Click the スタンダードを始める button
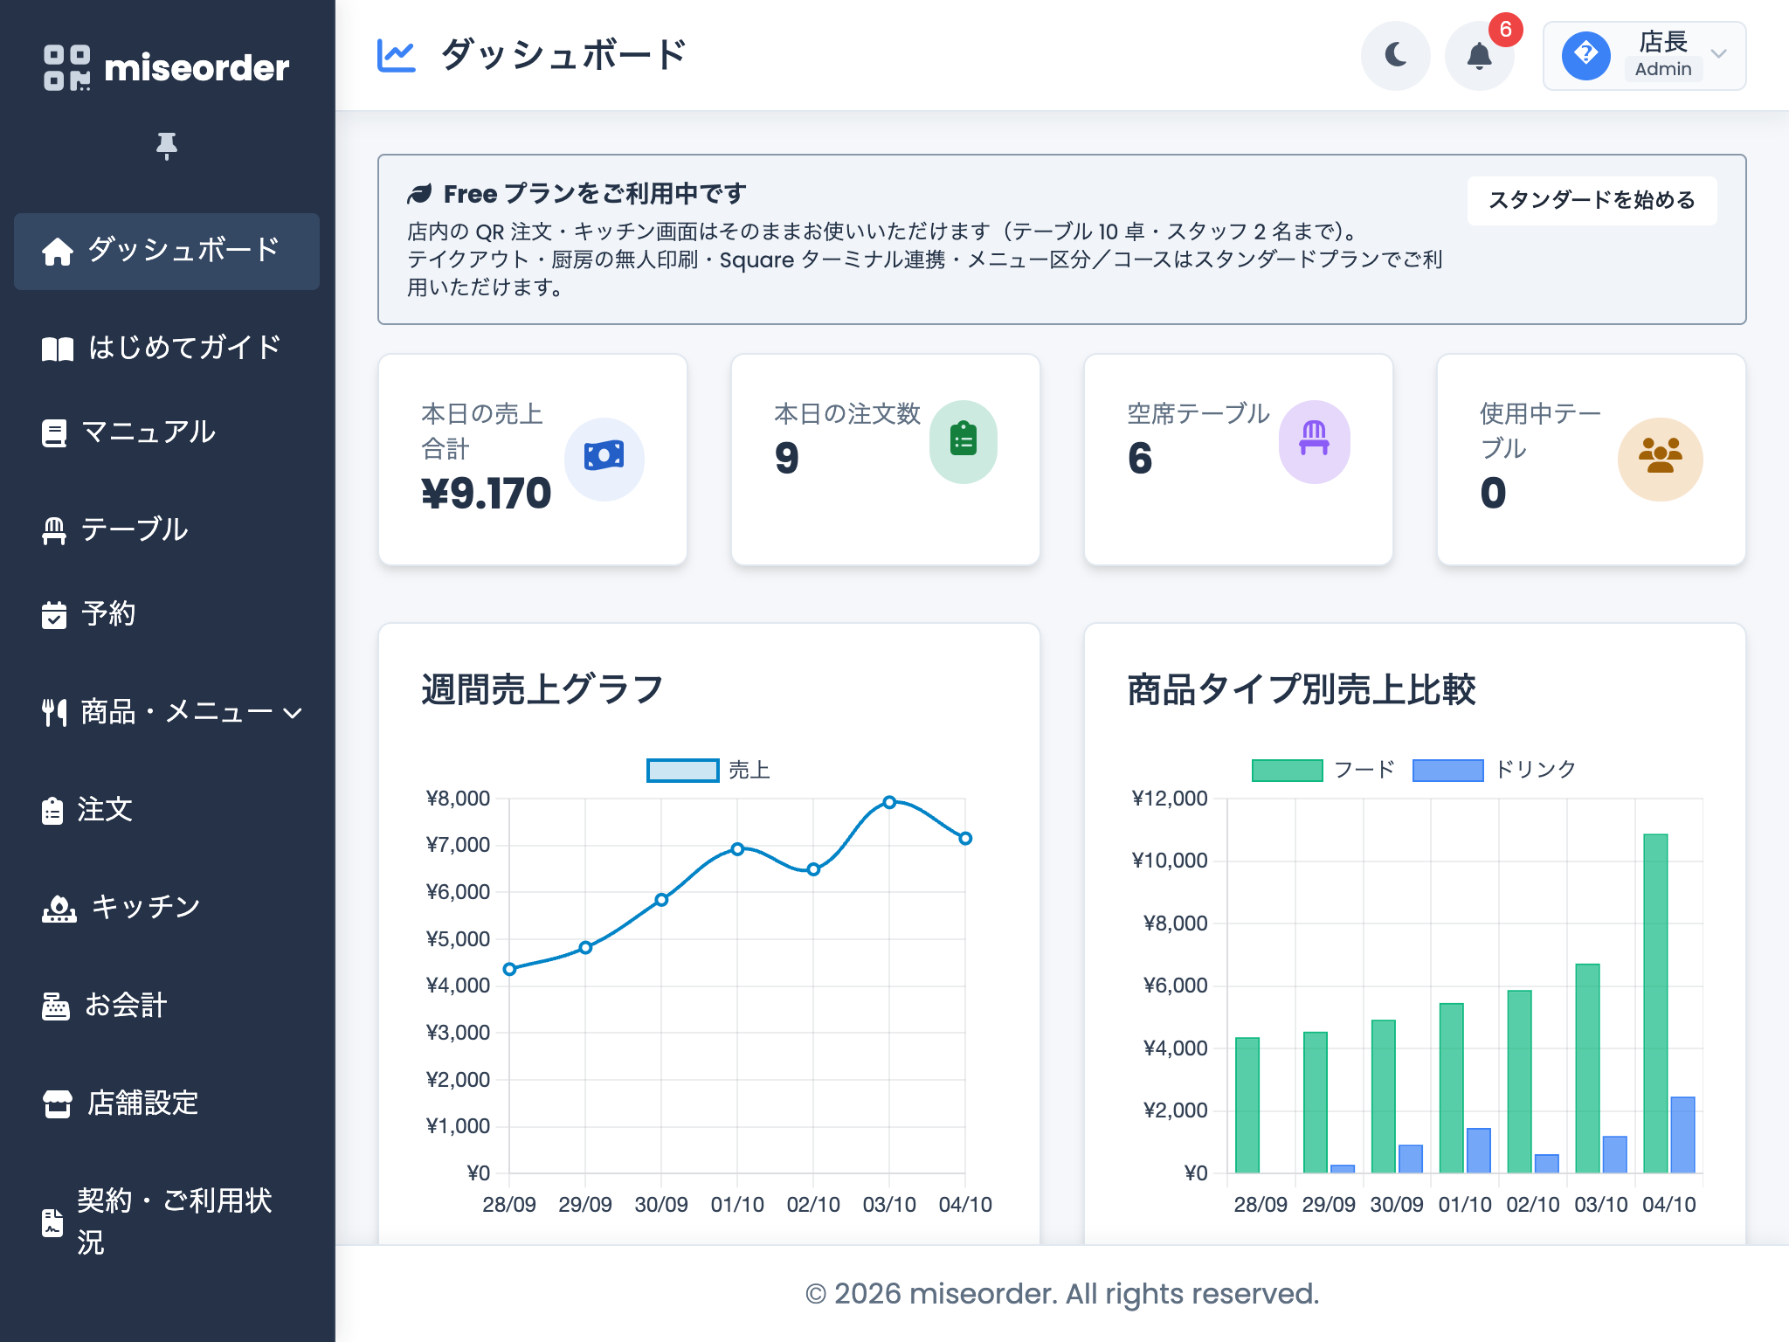The height and width of the screenshot is (1342, 1789). (x=1592, y=201)
